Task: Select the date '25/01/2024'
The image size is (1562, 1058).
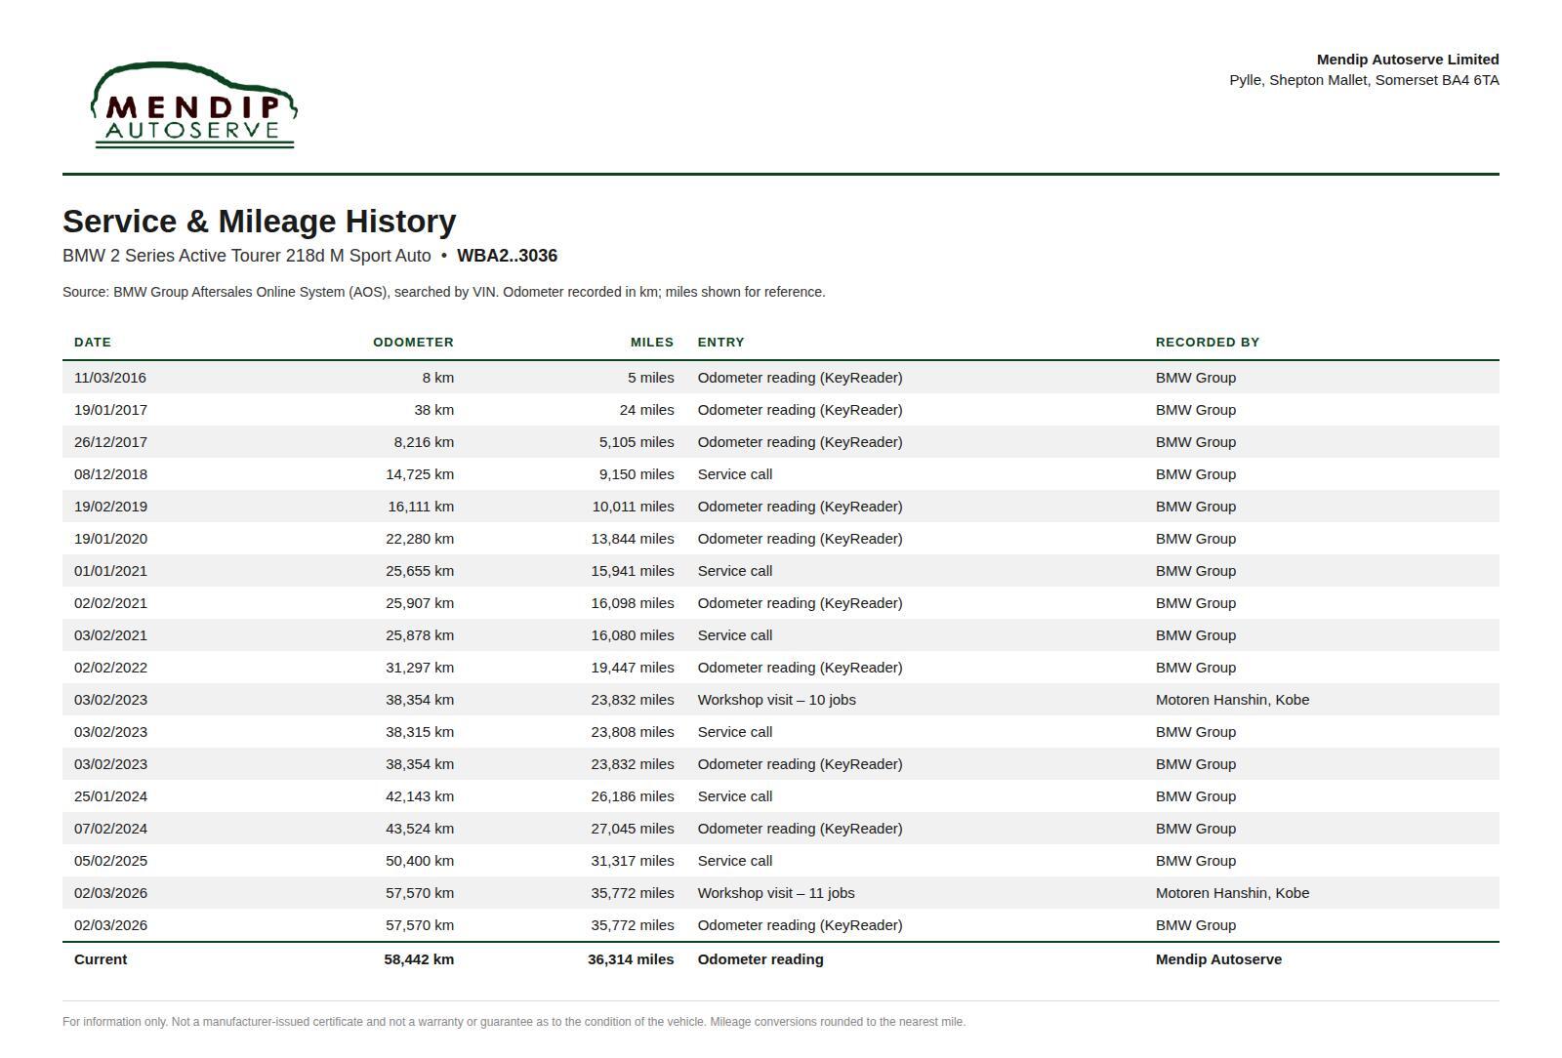Action: (110, 796)
